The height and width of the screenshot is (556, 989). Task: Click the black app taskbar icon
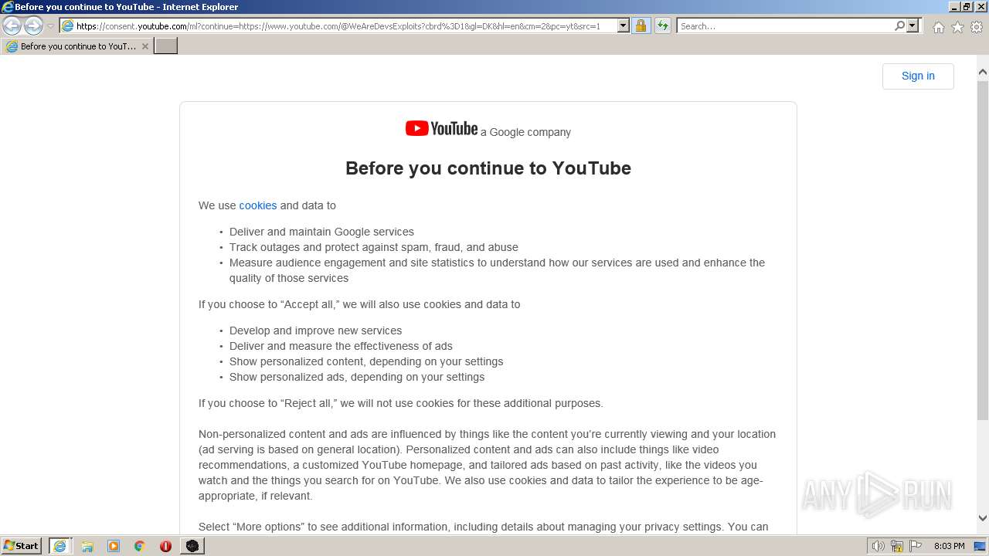pos(192,546)
